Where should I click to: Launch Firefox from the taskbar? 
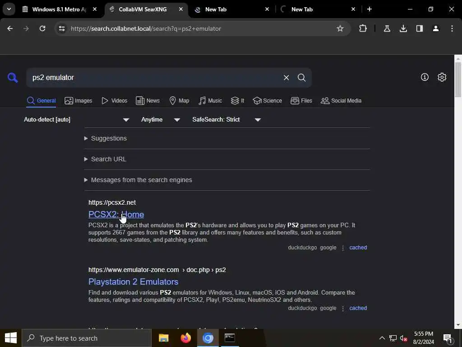click(x=185, y=338)
